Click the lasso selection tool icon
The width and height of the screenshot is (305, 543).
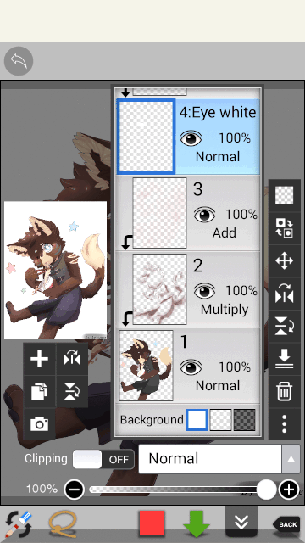62,524
